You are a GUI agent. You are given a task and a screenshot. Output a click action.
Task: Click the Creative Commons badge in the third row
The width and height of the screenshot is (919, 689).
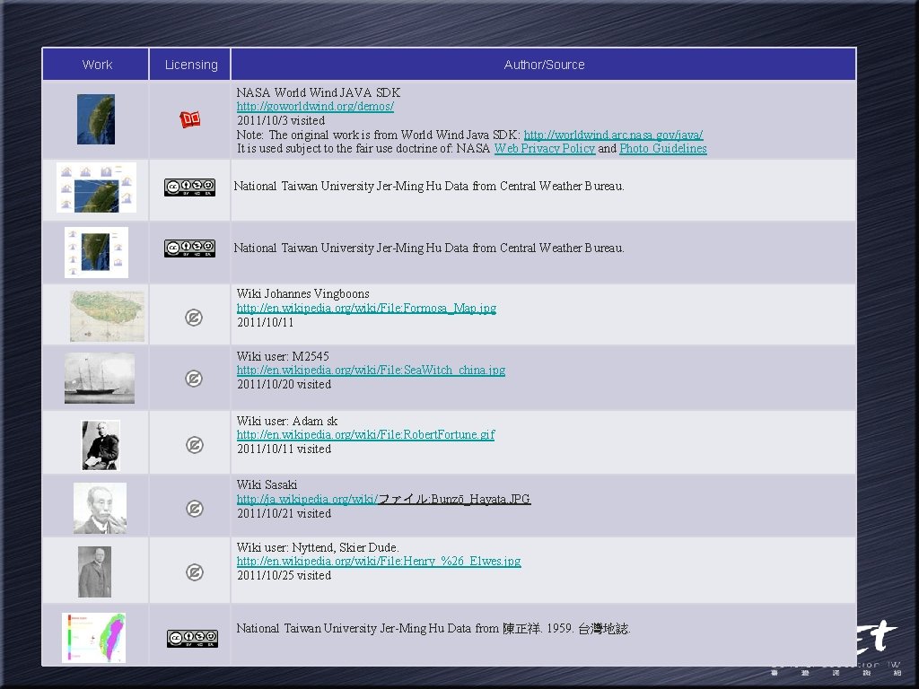189,249
